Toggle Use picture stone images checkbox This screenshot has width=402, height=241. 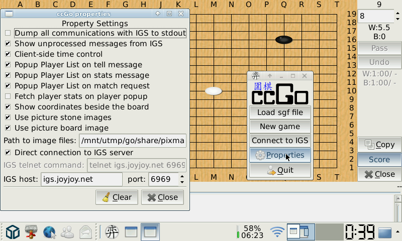tap(8, 117)
